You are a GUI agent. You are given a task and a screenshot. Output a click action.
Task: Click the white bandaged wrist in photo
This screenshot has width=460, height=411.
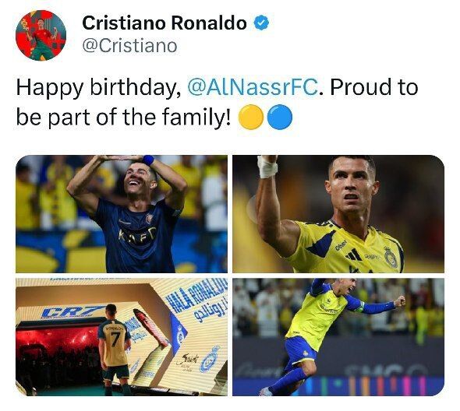(267, 167)
